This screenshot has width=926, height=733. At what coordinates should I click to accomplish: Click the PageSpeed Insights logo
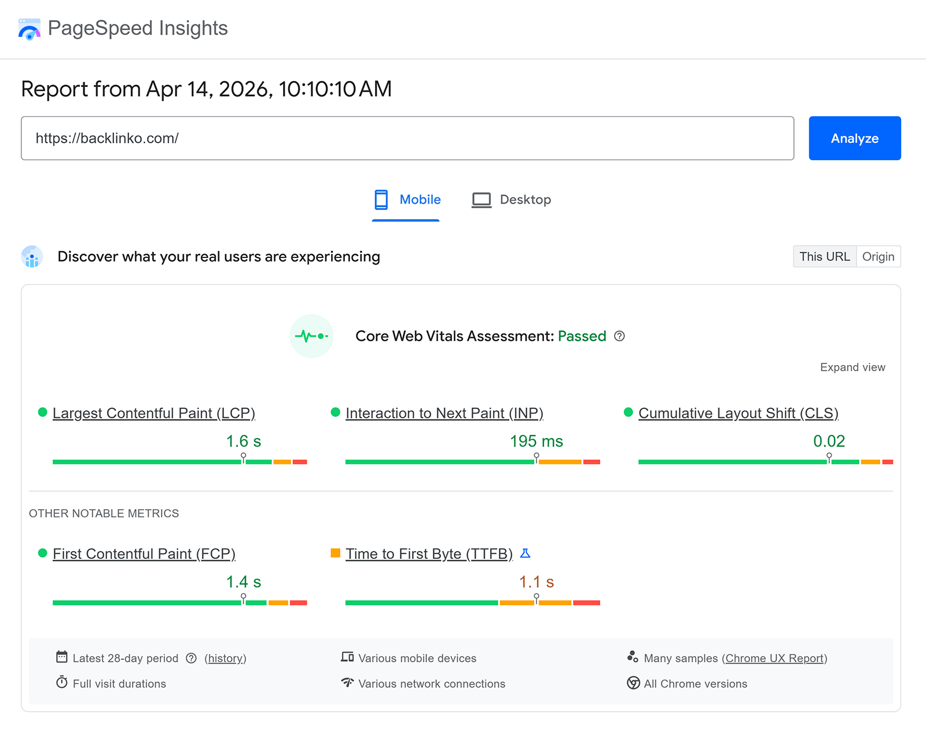point(29,28)
